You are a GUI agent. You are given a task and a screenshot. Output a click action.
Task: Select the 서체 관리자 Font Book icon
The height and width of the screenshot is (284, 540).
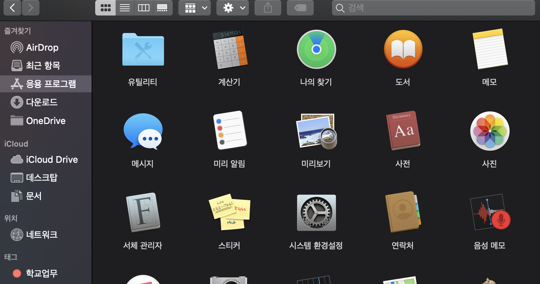143,212
